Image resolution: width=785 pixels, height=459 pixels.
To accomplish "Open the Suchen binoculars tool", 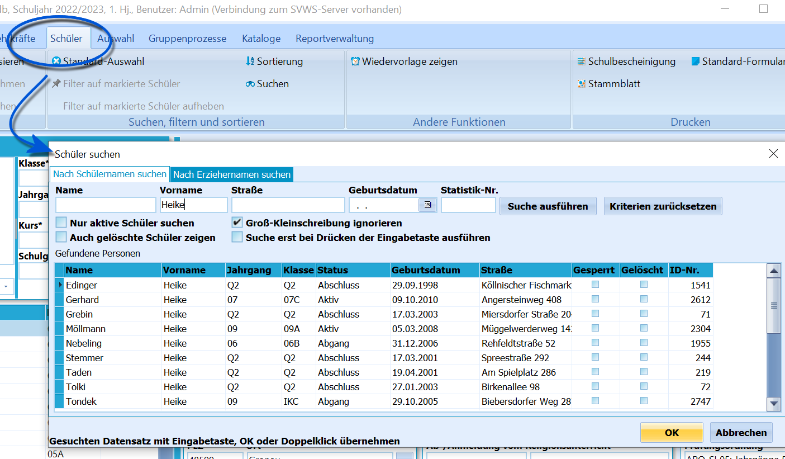I will (250, 84).
